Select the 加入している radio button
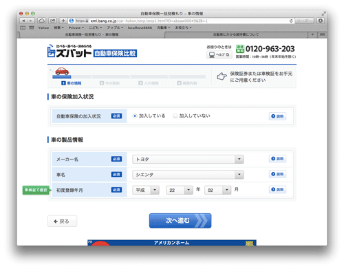The height and width of the screenshot is (269, 344). (x=135, y=116)
